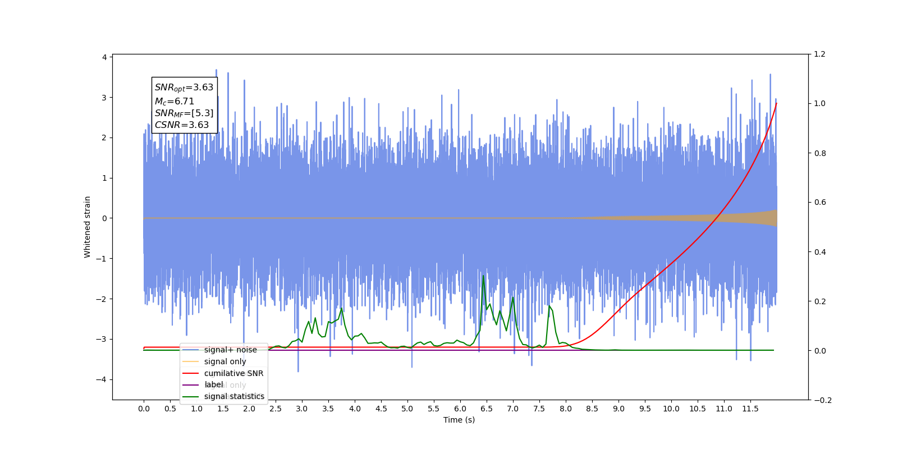Viewport: 898px width, 449px height.
Task: Click the −4 tick on the strain axis
Action: click(102, 379)
